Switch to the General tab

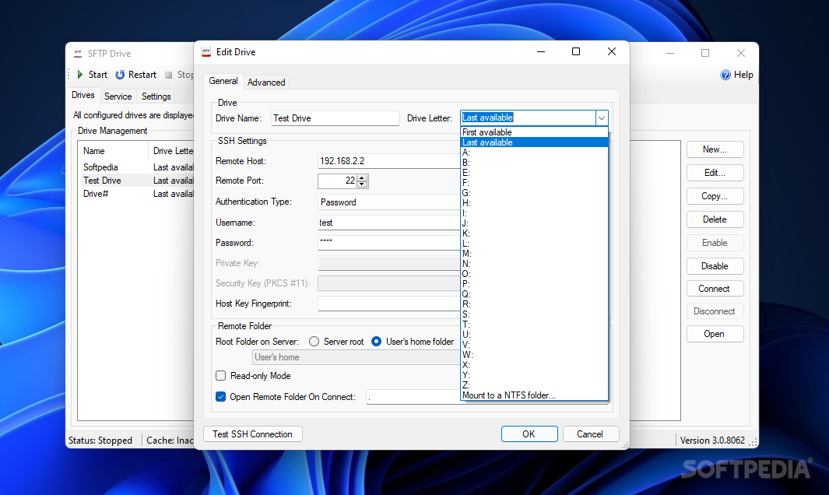click(x=223, y=81)
